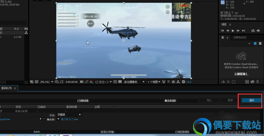Toggle mask and shape path visibility
This screenshot has height=136, width=264.
[61, 82]
